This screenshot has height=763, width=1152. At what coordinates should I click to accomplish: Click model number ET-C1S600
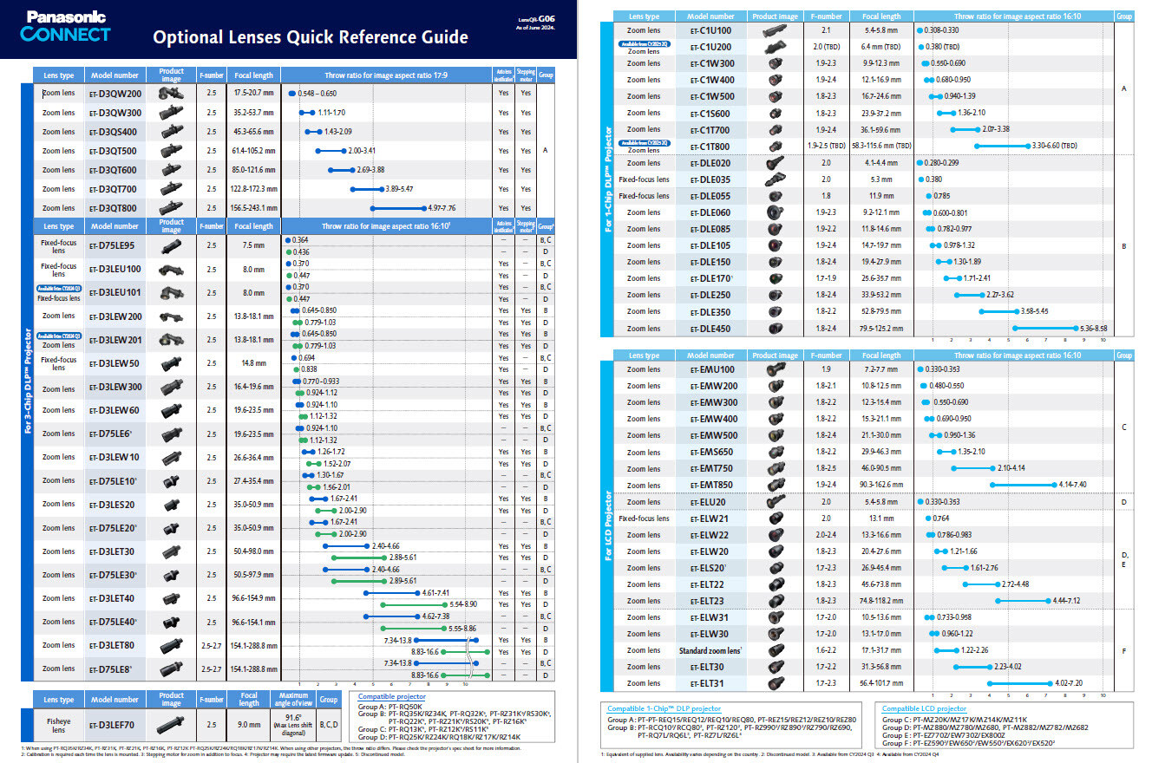[x=710, y=113]
